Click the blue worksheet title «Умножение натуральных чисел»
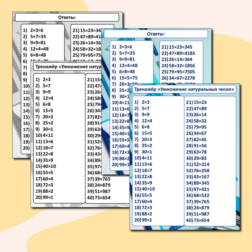 [x=184, y=89]
